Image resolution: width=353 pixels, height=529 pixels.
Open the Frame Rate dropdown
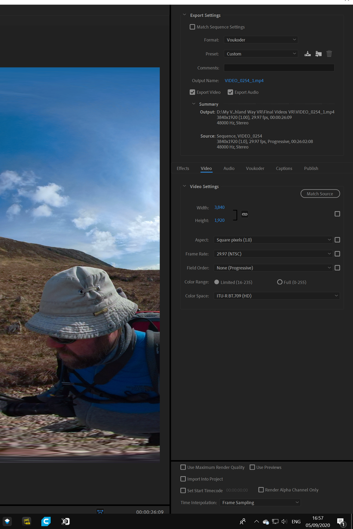click(273, 254)
